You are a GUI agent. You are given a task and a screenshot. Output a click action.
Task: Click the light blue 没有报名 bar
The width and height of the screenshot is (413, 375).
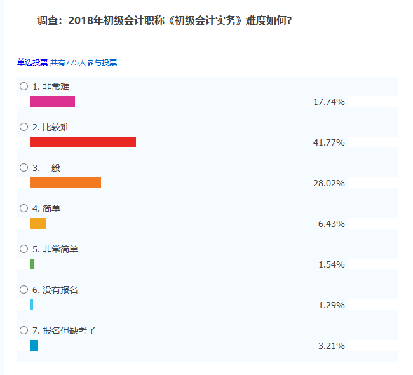pyautogui.click(x=32, y=305)
